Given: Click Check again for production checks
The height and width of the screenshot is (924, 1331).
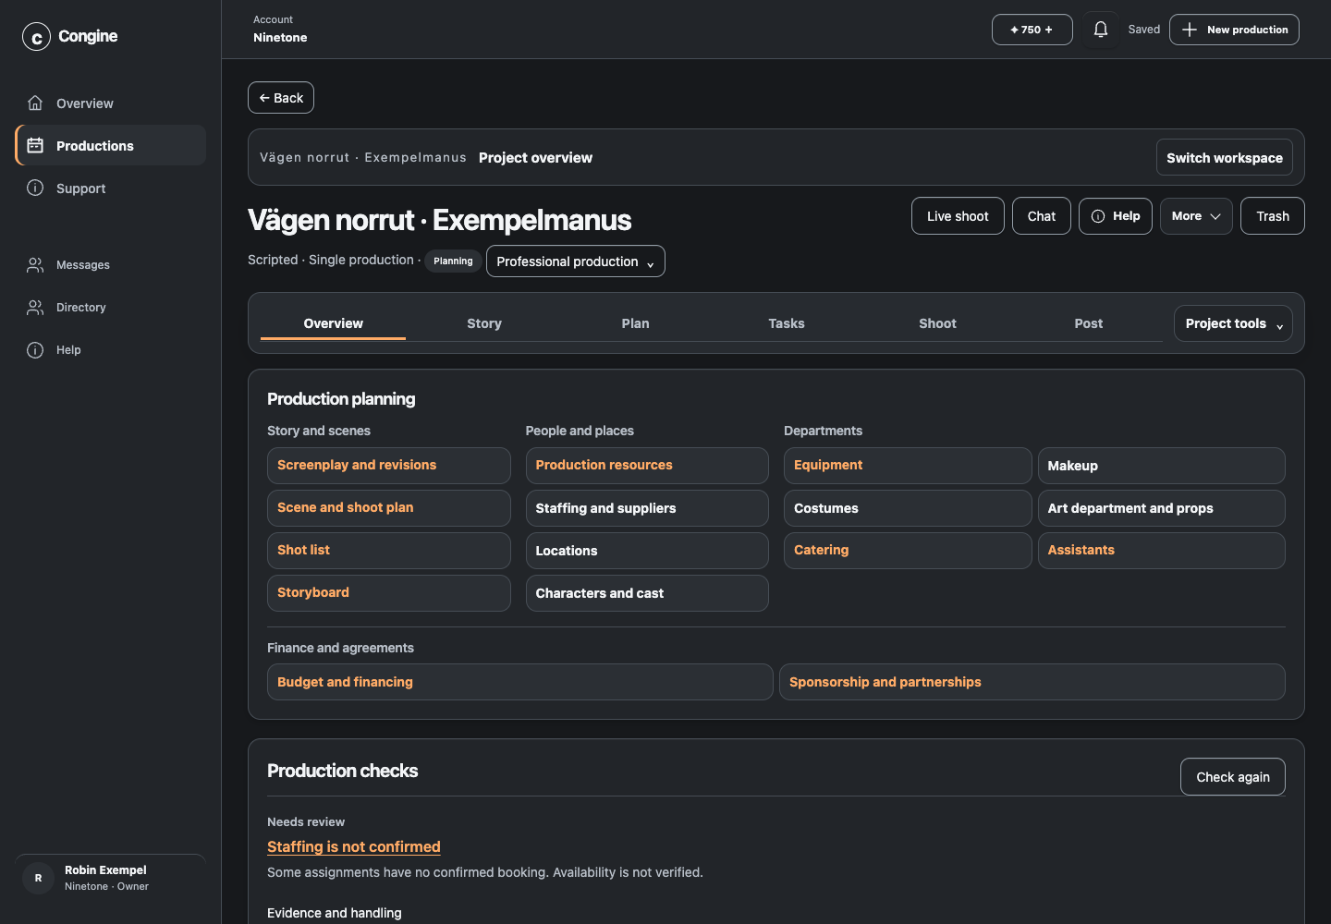Looking at the screenshot, I should 1232,777.
